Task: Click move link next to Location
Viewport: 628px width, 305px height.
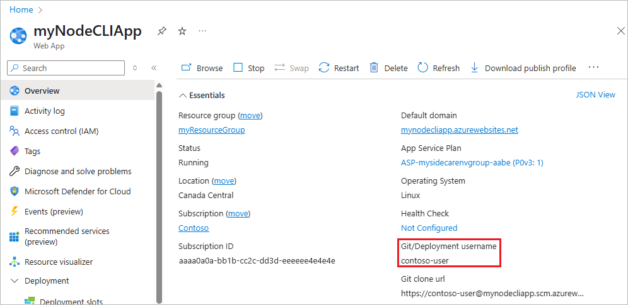Action: 223,181
